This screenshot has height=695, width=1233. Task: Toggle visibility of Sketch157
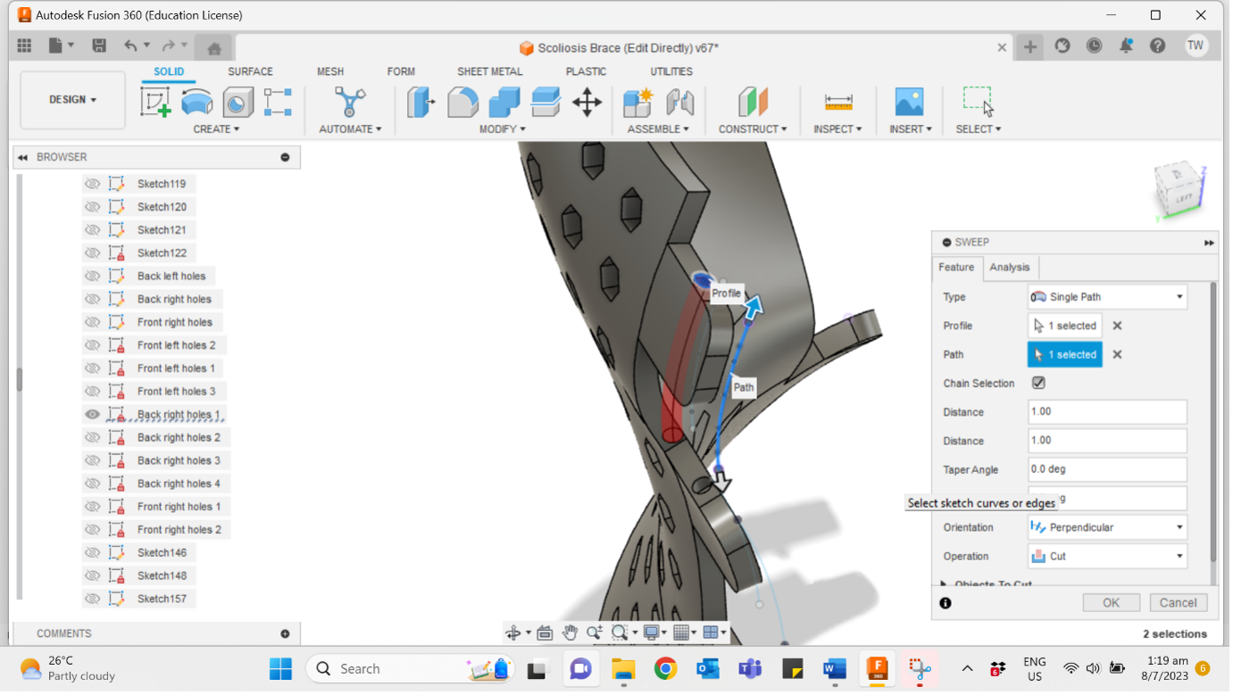point(92,599)
